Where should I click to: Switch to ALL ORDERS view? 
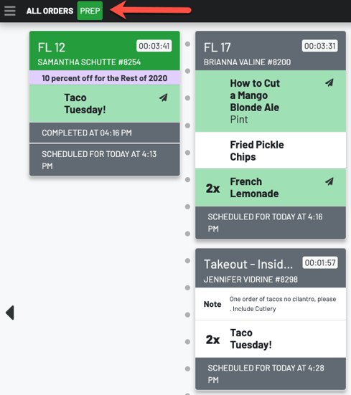tap(50, 11)
